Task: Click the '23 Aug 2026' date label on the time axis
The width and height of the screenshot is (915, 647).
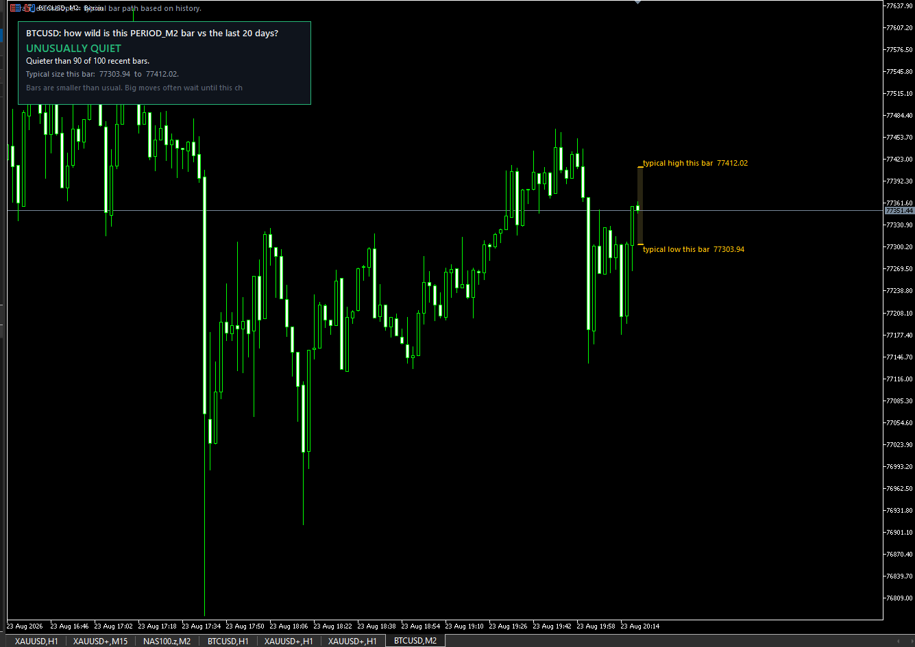Action: click(x=25, y=626)
